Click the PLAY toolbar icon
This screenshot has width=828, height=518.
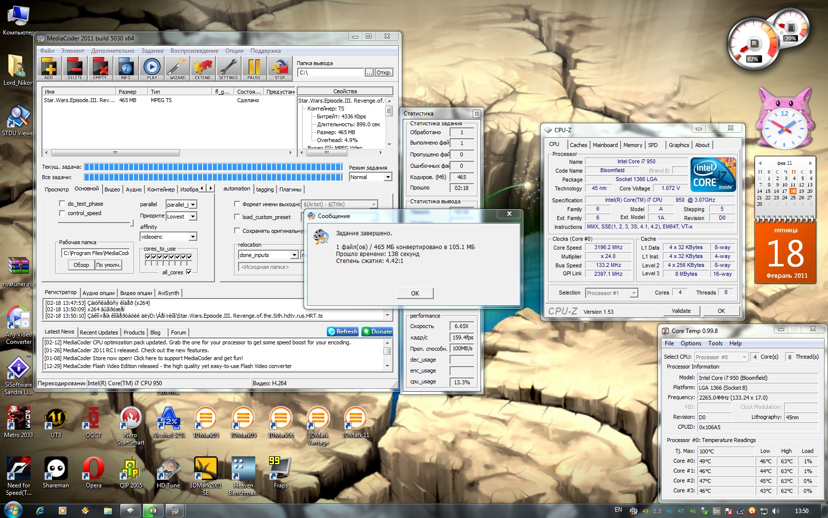(x=152, y=69)
